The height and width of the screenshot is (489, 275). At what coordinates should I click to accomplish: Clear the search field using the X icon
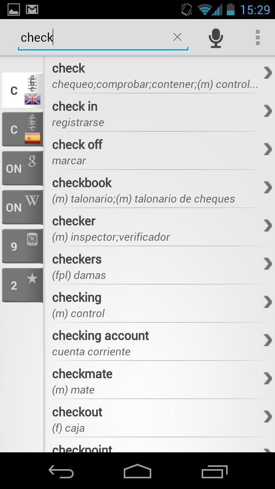177,37
